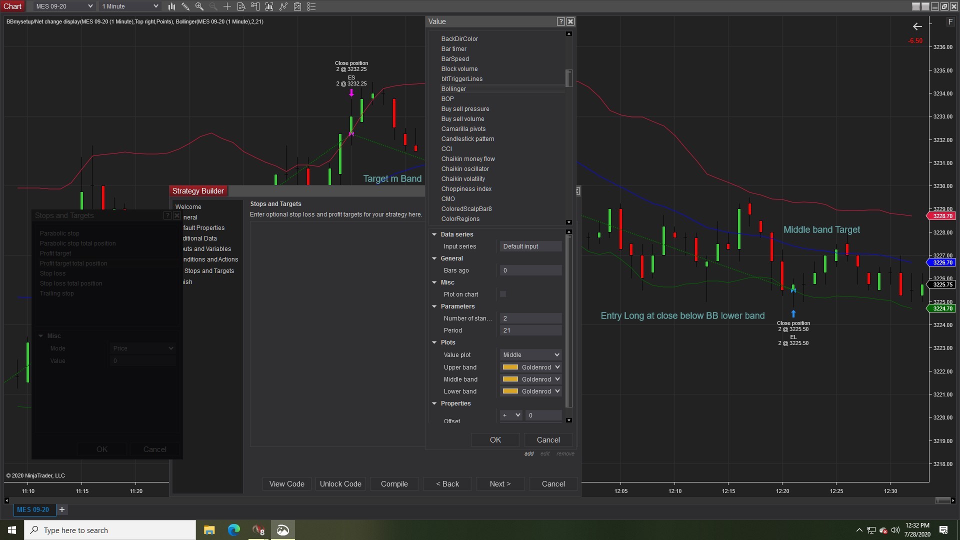Toggle the Plot on chart checkbox
Screen dimensions: 960x540
(503, 294)
